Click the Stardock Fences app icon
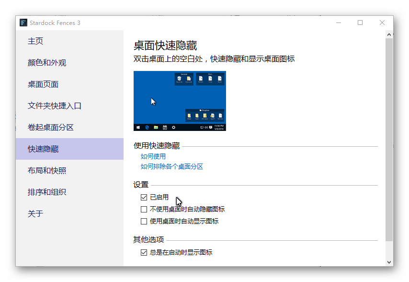This screenshot has width=409, height=282. click(x=23, y=23)
